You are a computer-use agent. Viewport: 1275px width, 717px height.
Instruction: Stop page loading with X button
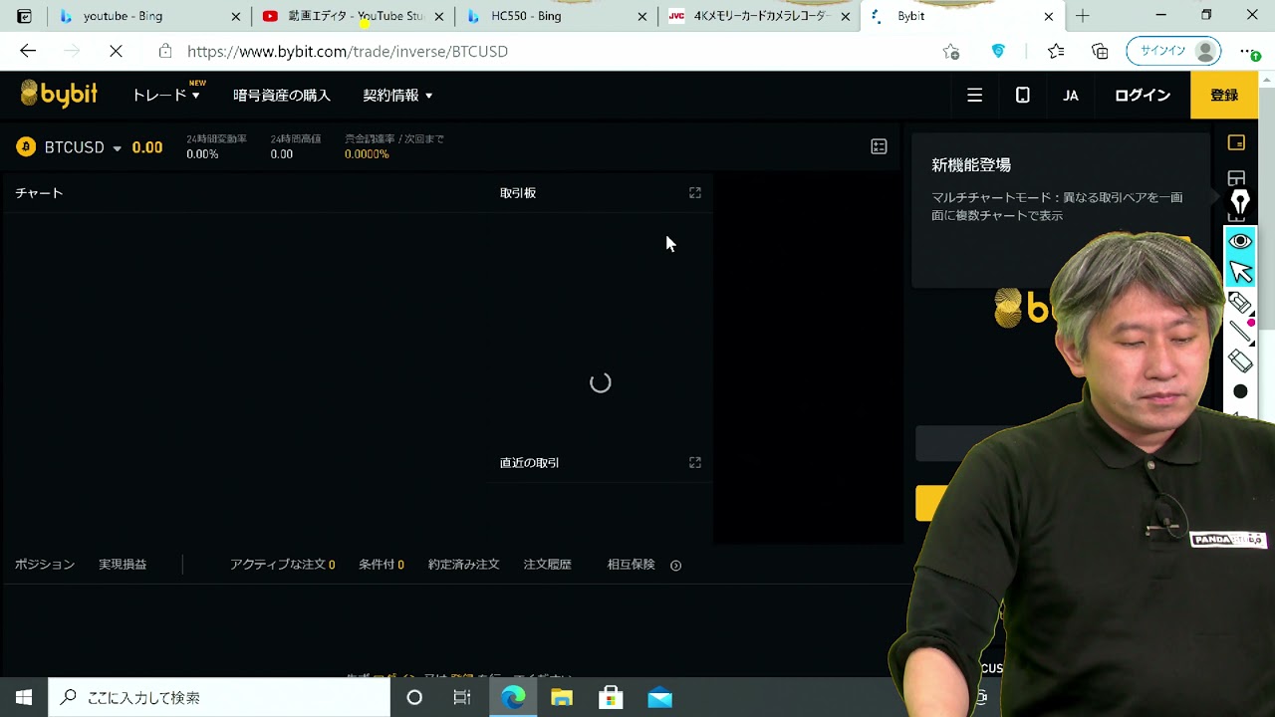click(x=116, y=51)
